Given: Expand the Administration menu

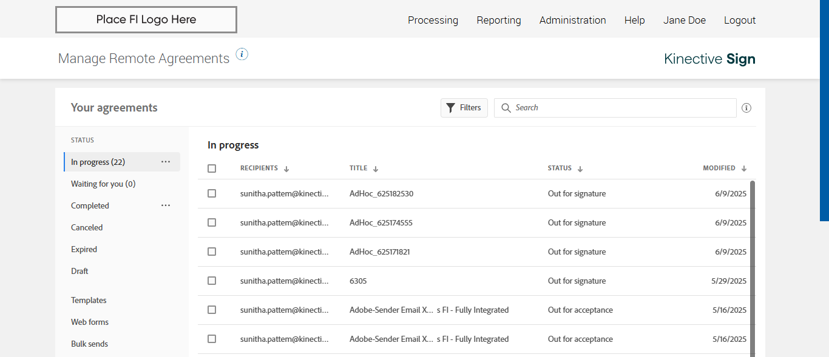Looking at the screenshot, I should pos(572,20).
